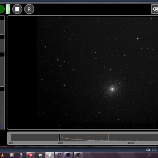Click the green circular start button
The width and height of the screenshot is (158, 158).
[x=2, y=9]
